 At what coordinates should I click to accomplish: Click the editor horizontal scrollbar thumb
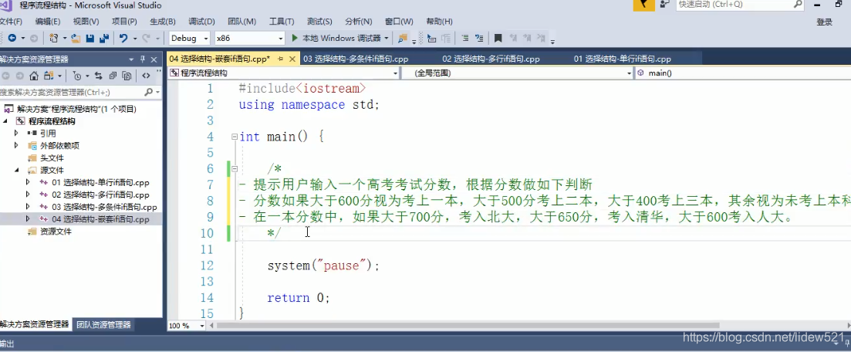468,326
